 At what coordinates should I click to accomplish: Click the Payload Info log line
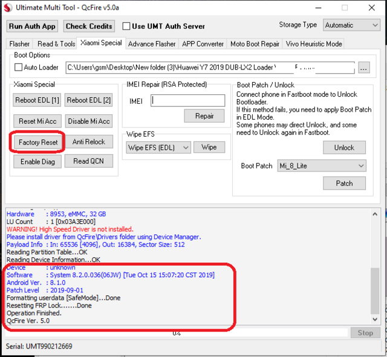(x=96, y=245)
